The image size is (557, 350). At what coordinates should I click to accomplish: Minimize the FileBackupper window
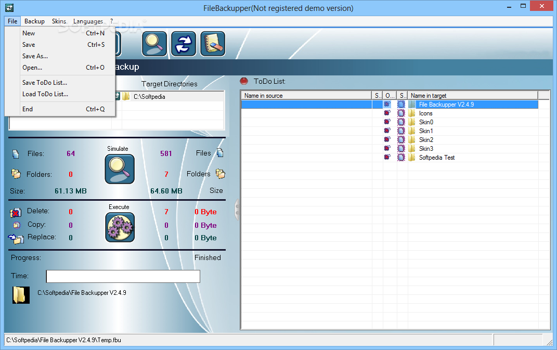509,7
